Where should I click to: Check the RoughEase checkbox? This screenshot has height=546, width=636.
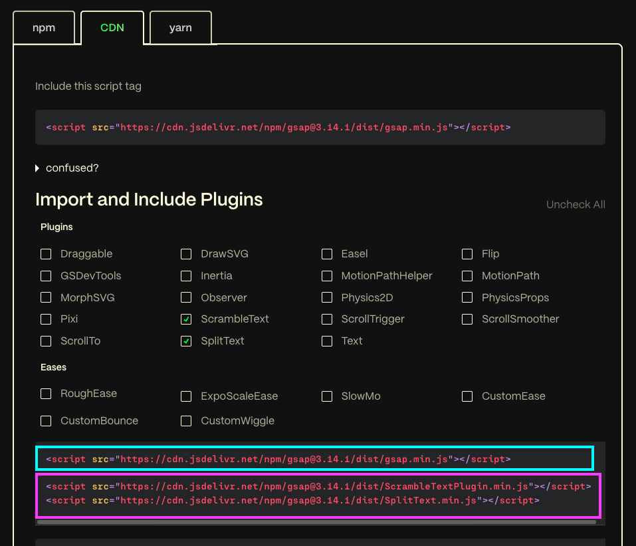point(46,394)
